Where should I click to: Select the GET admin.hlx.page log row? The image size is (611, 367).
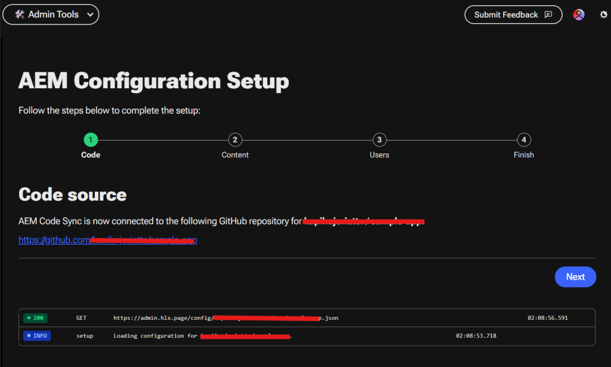[x=307, y=318]
